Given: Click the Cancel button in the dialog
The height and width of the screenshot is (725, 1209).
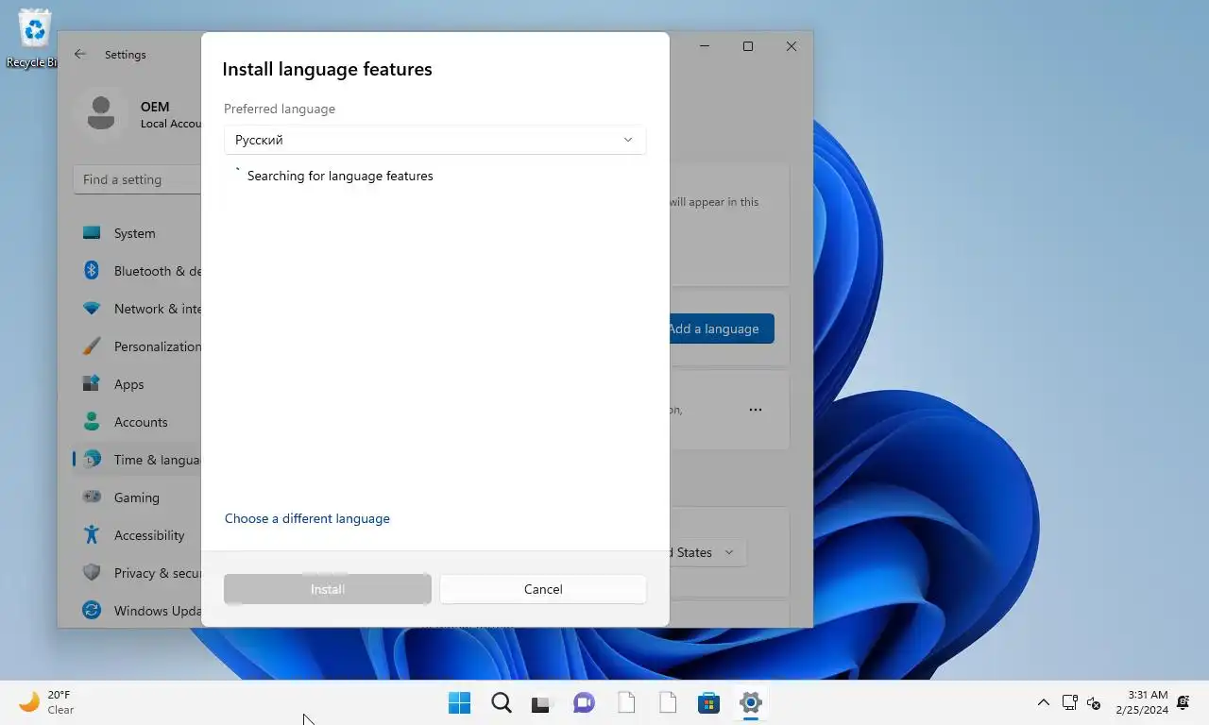Looking at the screenshot, I should [543, 589].
